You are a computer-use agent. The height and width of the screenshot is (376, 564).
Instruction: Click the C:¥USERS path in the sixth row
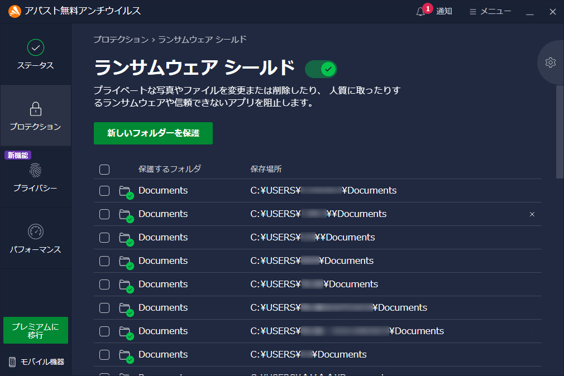coord(339,308)
